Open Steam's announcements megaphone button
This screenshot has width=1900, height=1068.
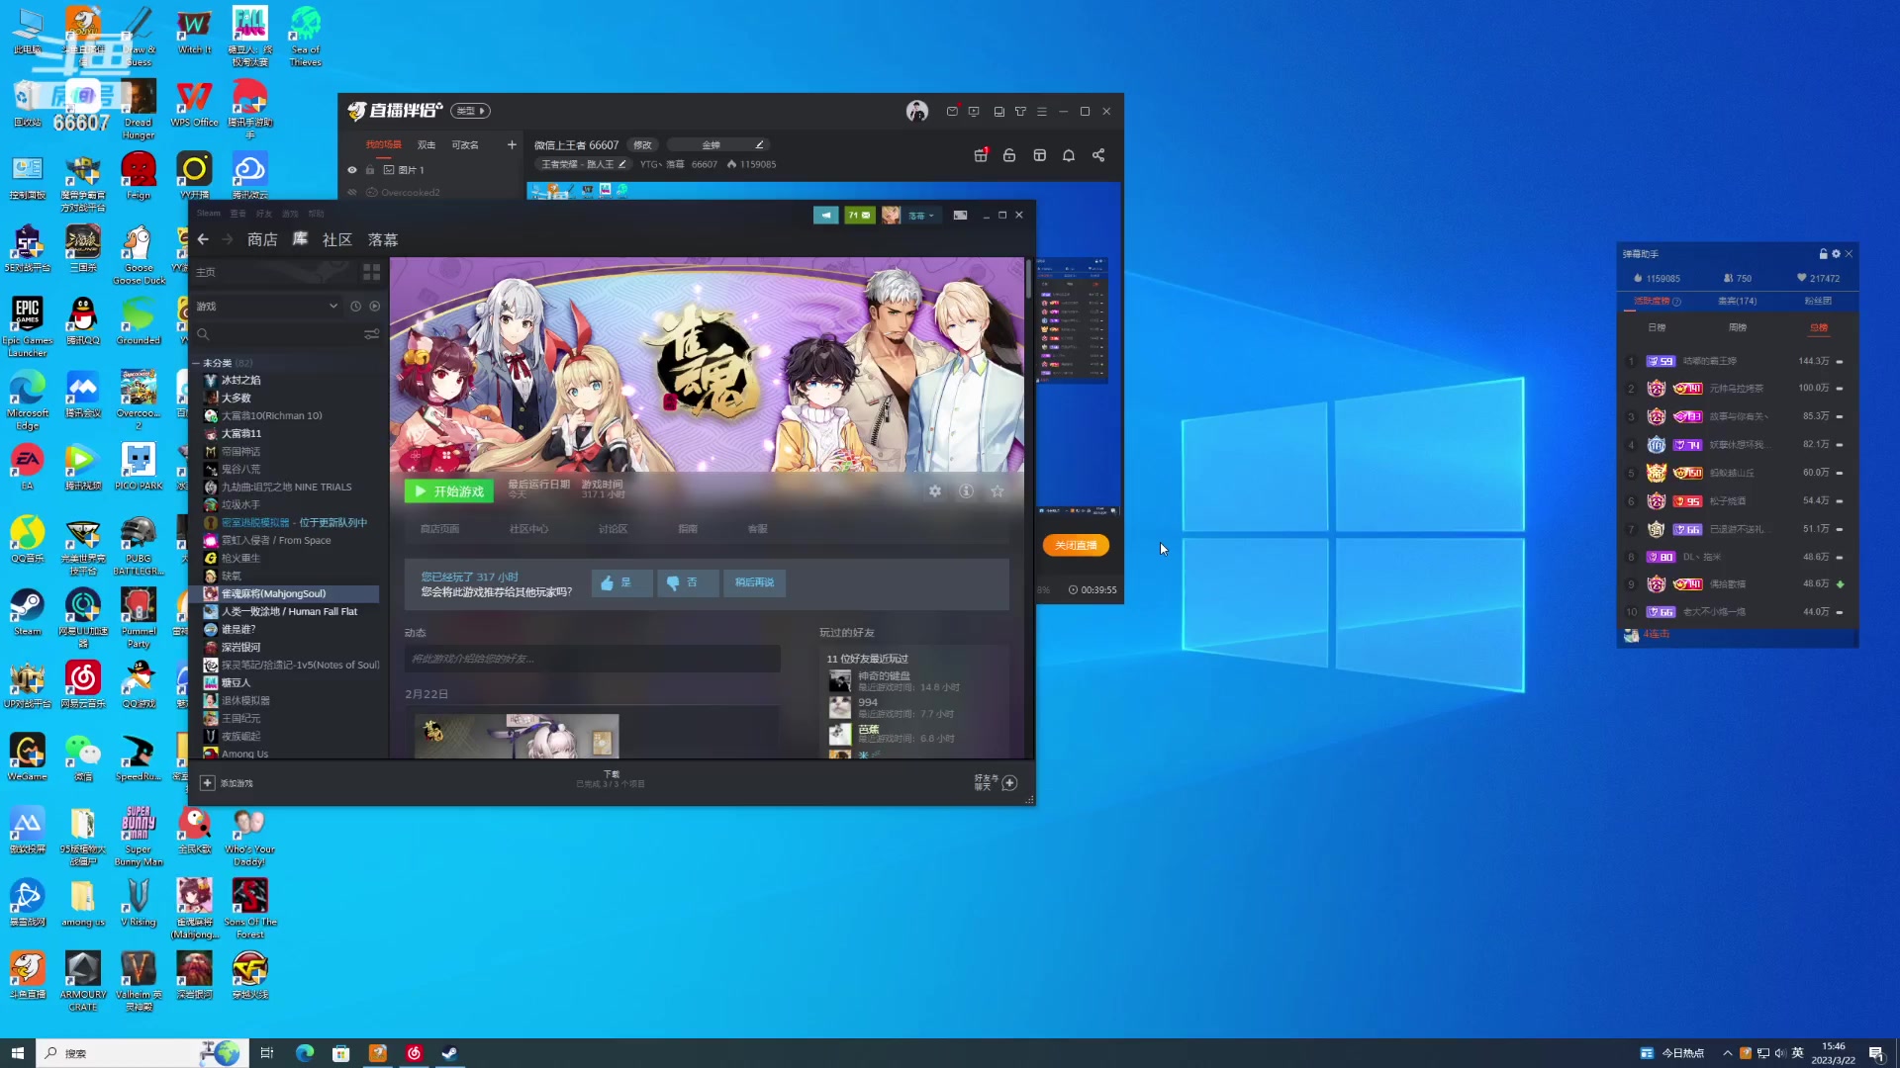(x=825, y=215)
